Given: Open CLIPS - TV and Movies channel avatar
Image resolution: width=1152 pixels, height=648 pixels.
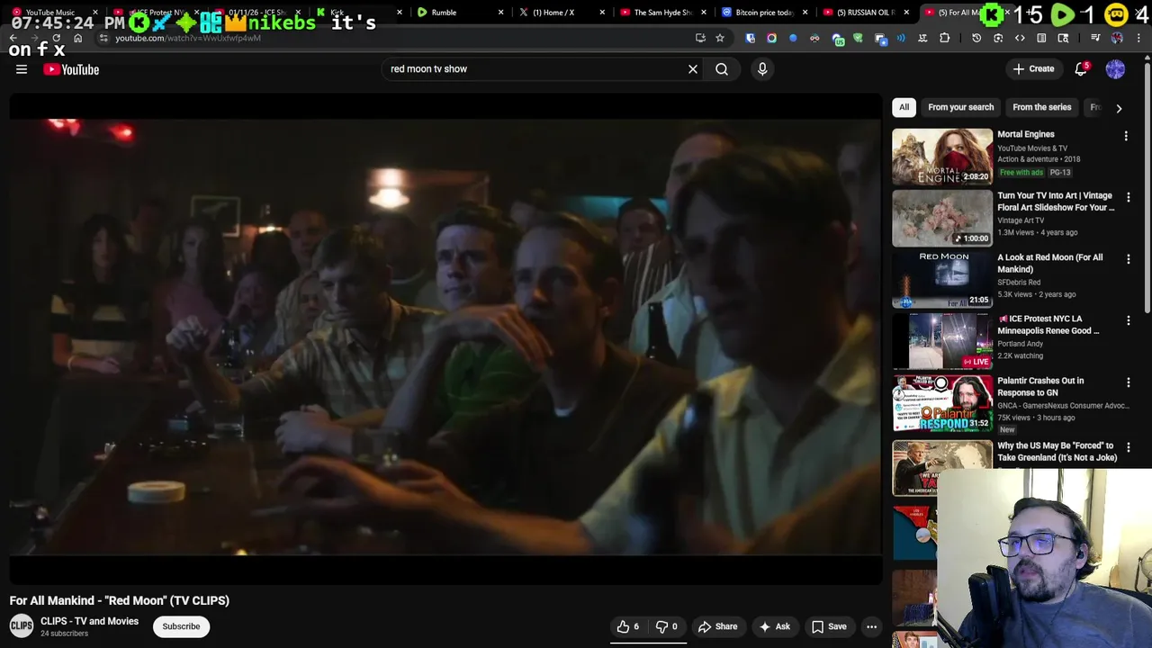Looking at the screenshot, I should [22, 626].
